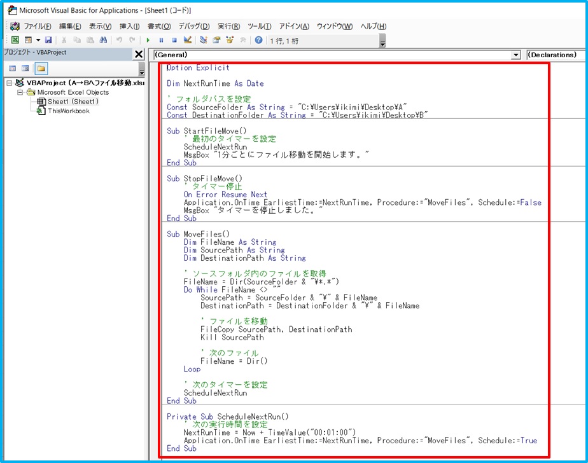Open the ツール(T) menu
This screenshot has width=588, height=463.
tap(260, 26)
